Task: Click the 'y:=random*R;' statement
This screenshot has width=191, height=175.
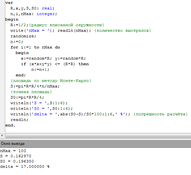Action: pyautogui.click(x=71, y=58)
